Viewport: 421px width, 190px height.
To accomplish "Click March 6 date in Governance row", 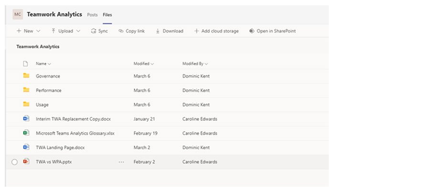I will pyautogui.click(x=142, y=76).
